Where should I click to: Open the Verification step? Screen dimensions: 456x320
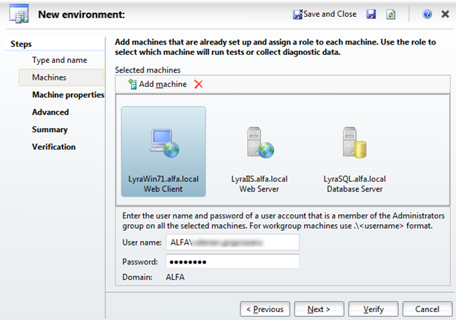54,147
